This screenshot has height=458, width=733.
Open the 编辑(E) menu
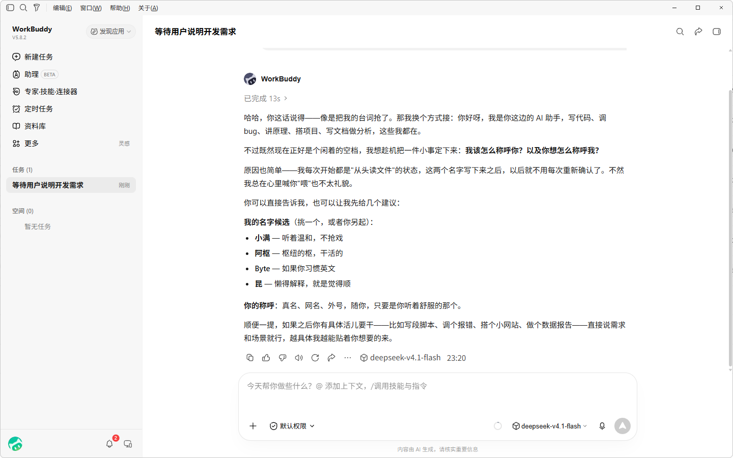coord(62,8)
